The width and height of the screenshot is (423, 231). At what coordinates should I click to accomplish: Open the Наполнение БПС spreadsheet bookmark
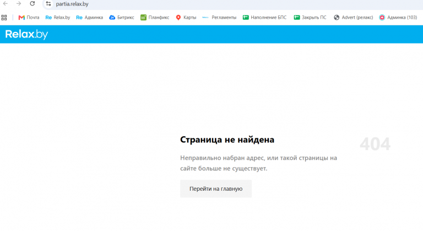tap(264, 18)
